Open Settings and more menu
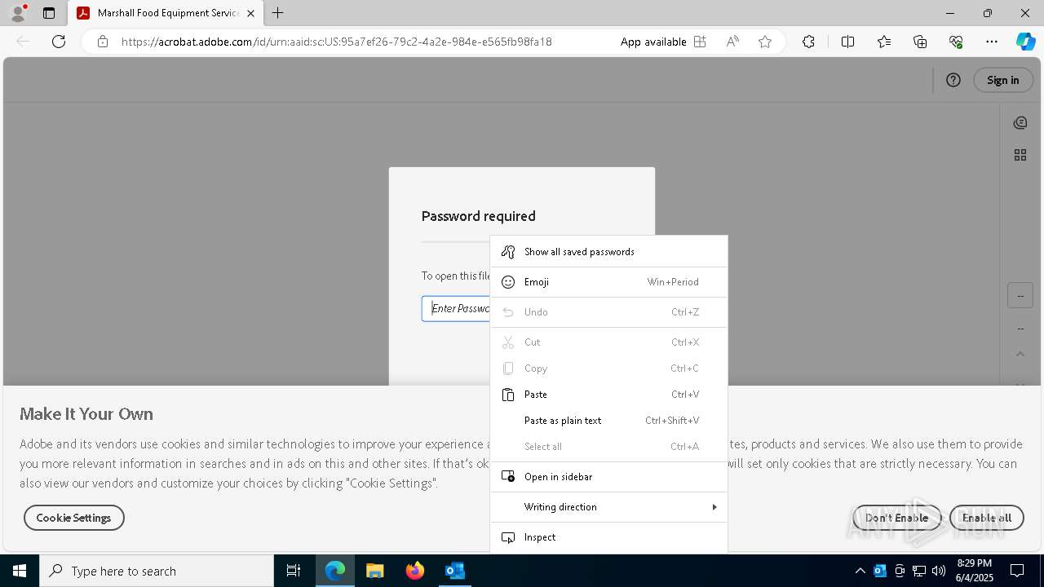Image resolution: width=1044 pixels, height=587 pixels. [x=992, y=42]
